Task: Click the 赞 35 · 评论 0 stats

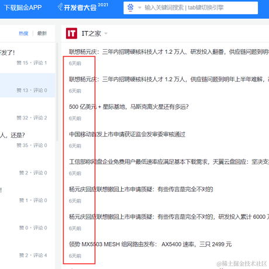Action: click(x=32, y=145)
